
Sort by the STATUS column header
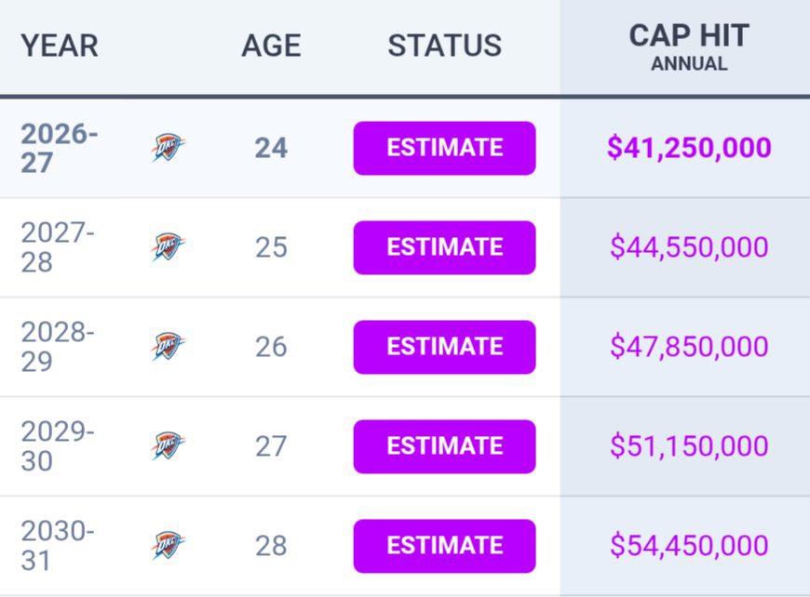click(x=445, y=46)
